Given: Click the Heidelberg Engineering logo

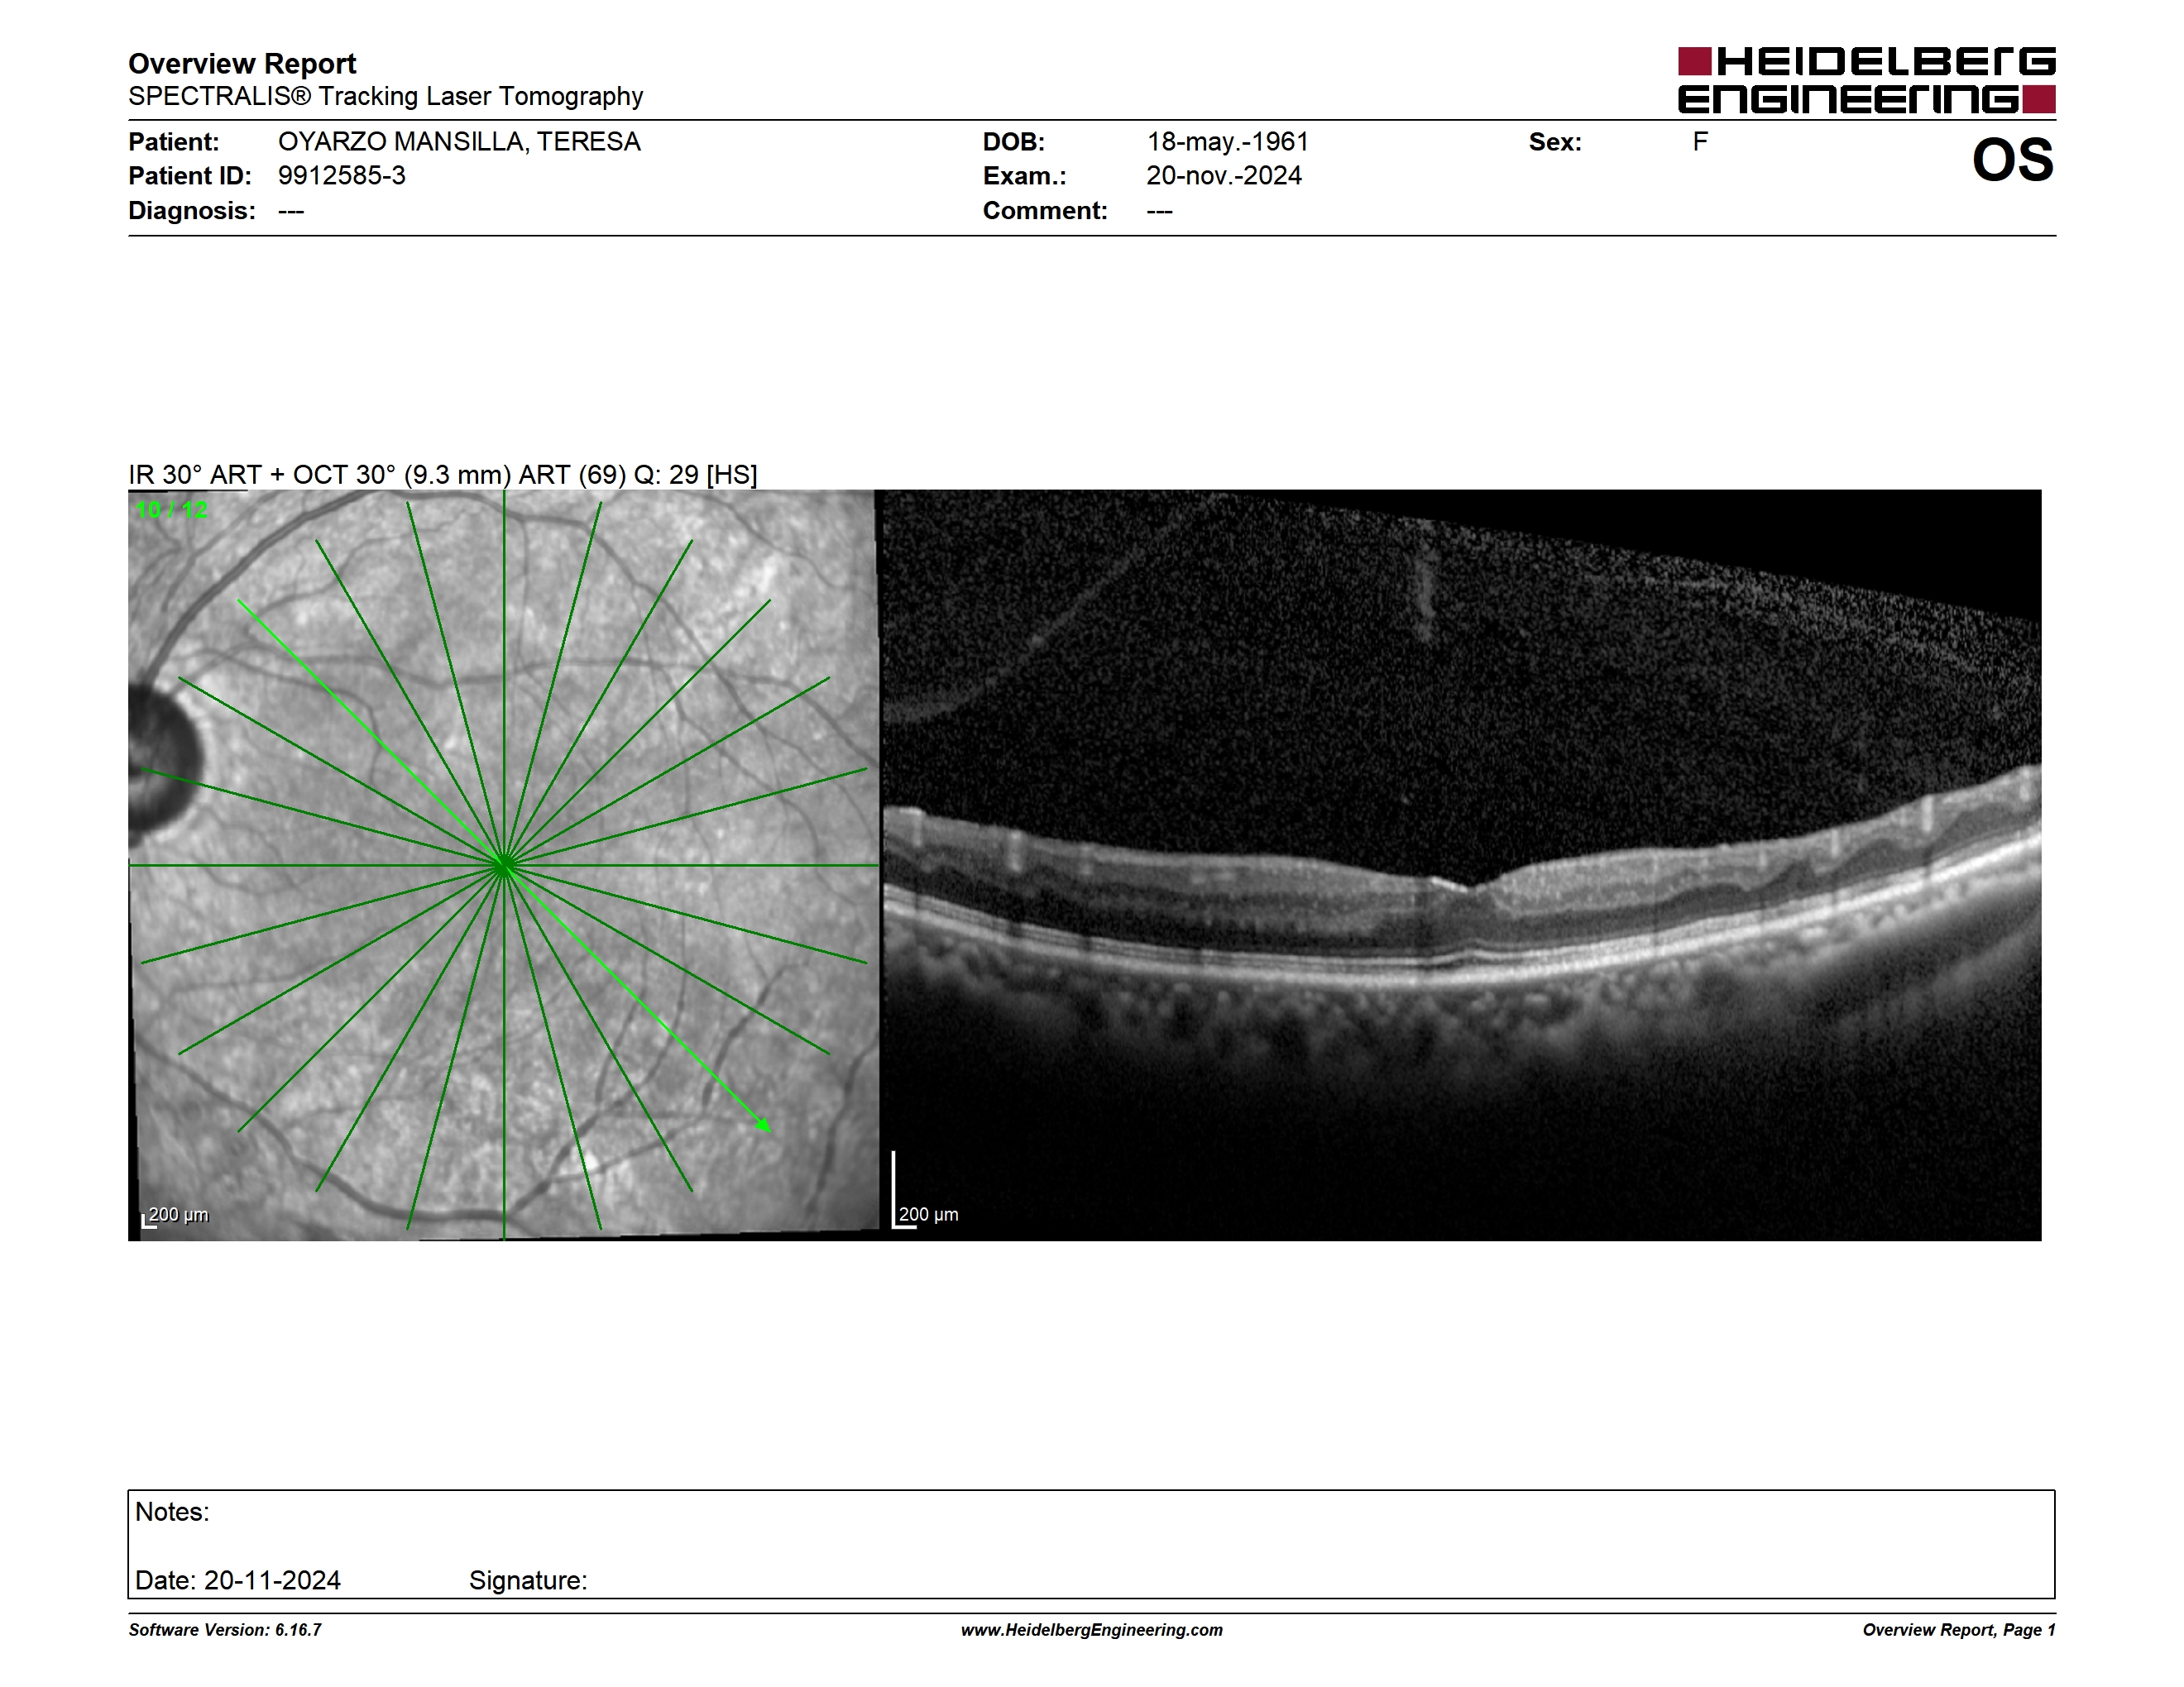Looking at the screenshot, I should 1866,80.
